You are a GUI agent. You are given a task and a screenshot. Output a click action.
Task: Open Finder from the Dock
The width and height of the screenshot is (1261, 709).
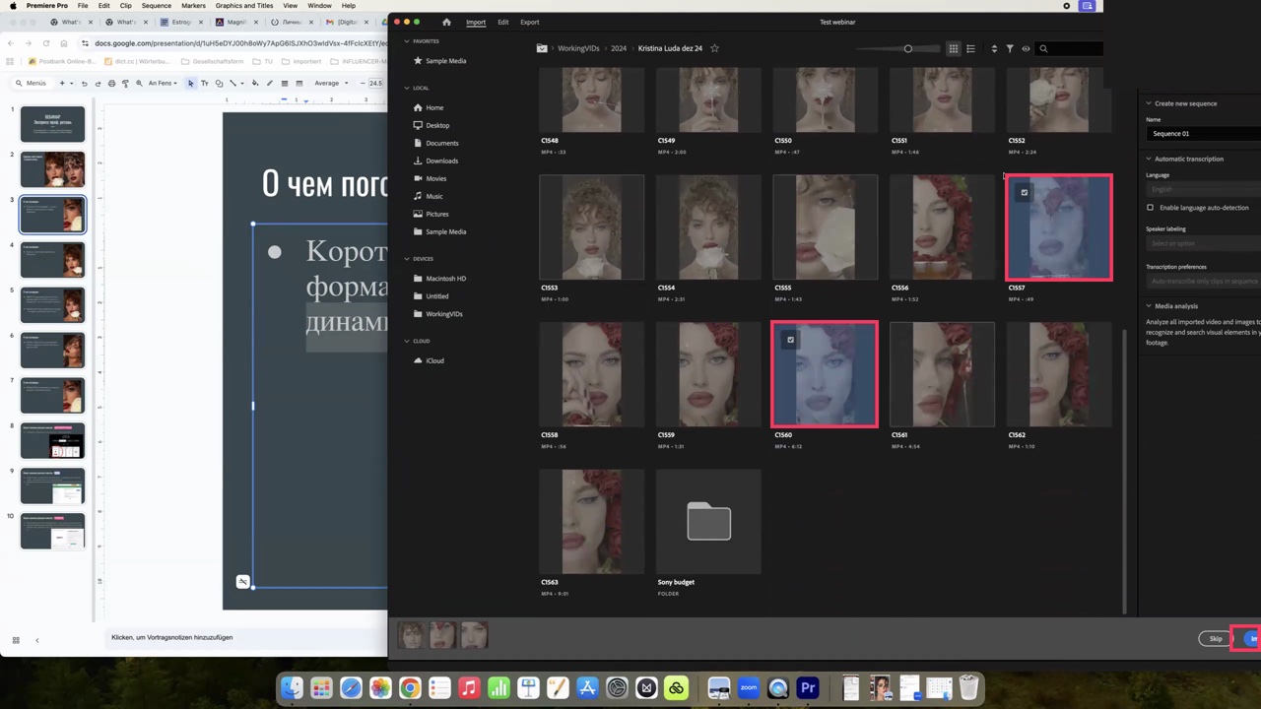tap(292, 687)
